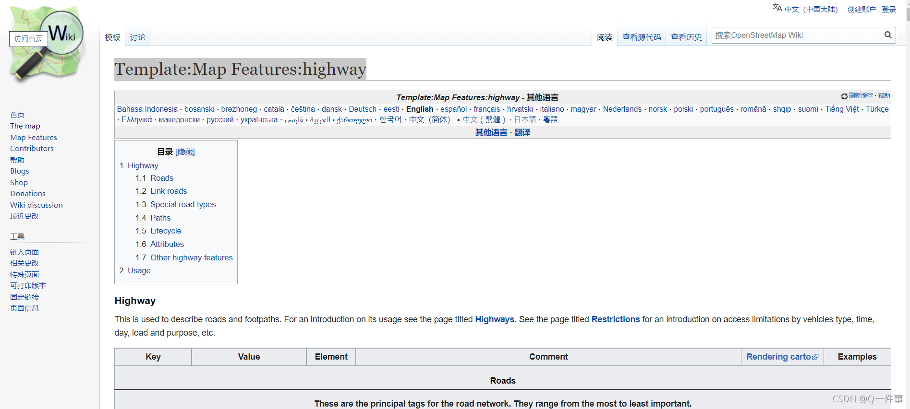Click the Examples column header
Image resolution: width=910 pixels, height=409 pixels.
tap(857, 357)
